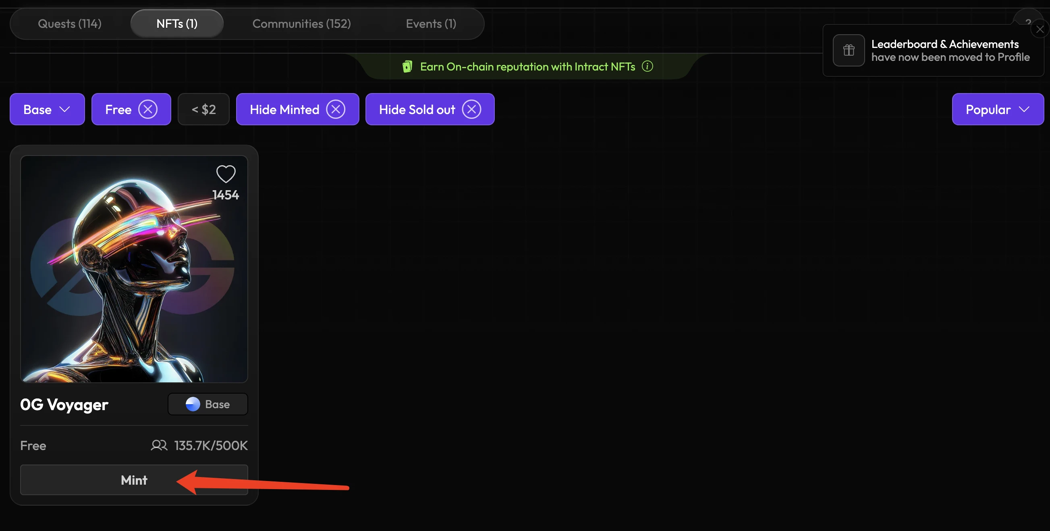Click the Base blockchain network icon
The width and height of the screenshot is (1050, 531).
coord(192,404)
